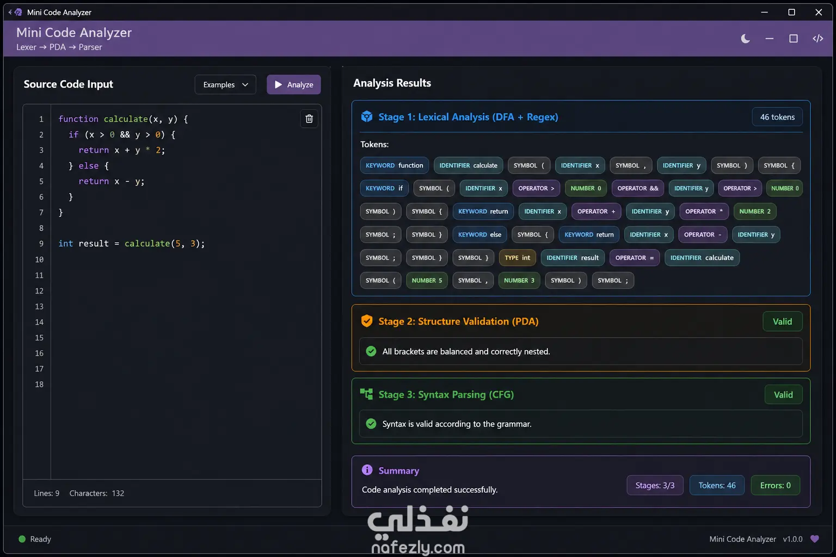Select the OPERATOR - token
836x557 pixels.
click(703, 234)
